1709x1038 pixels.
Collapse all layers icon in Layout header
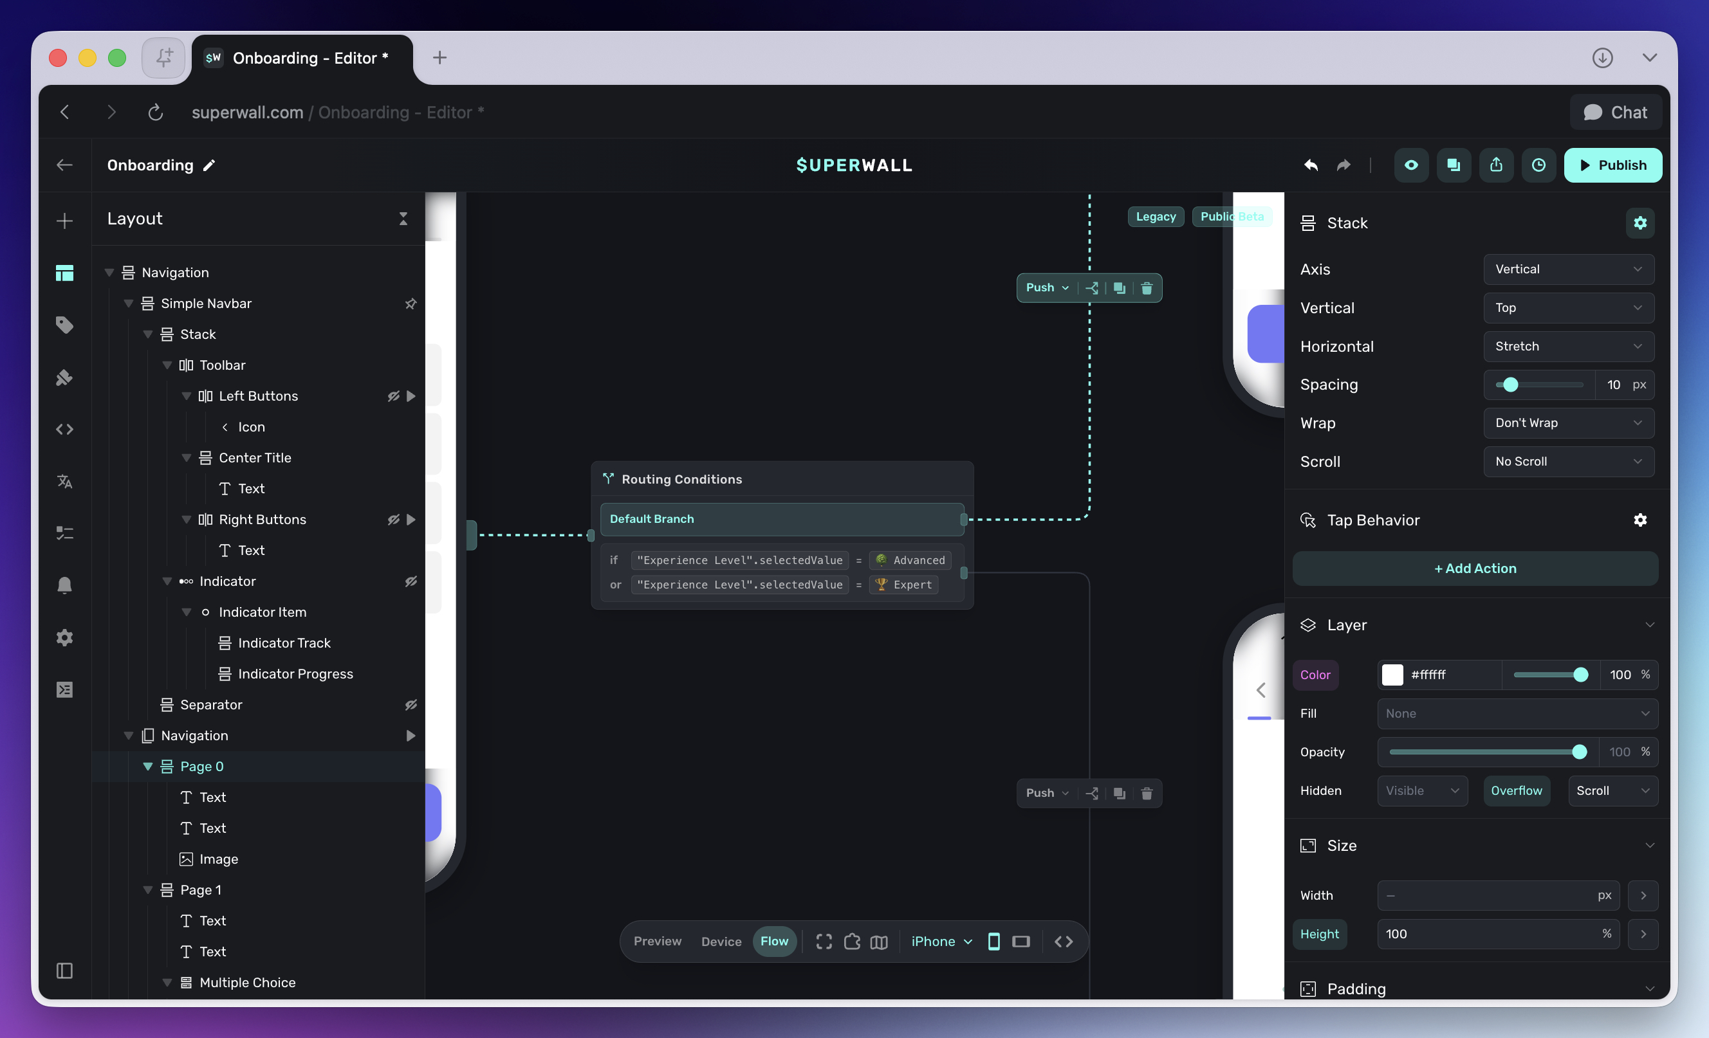tap(403, 219)
